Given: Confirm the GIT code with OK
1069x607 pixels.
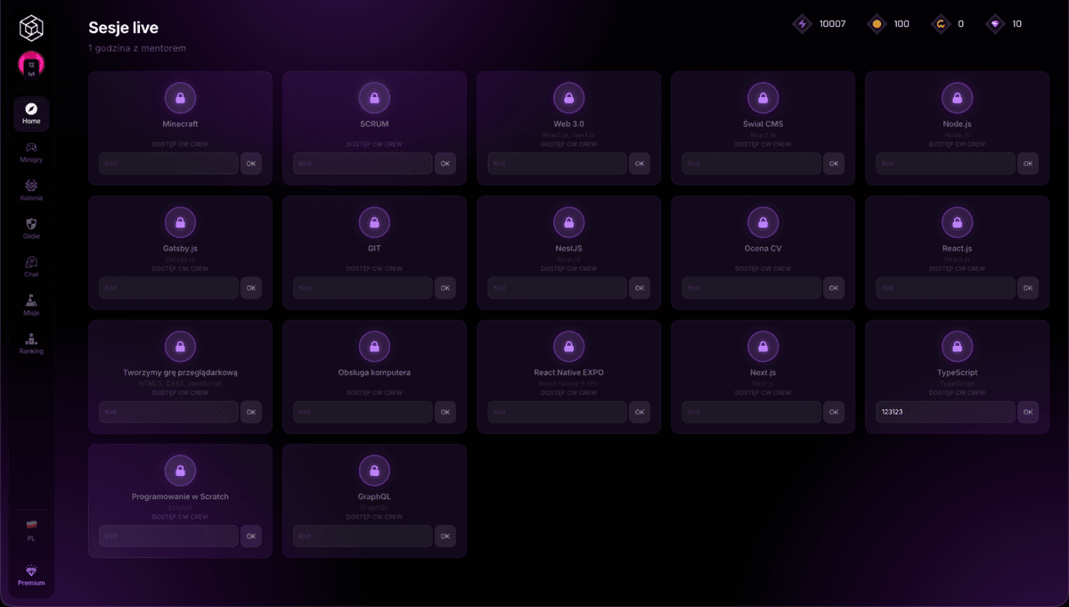Looking at the screenshot, I should (445, 288).
